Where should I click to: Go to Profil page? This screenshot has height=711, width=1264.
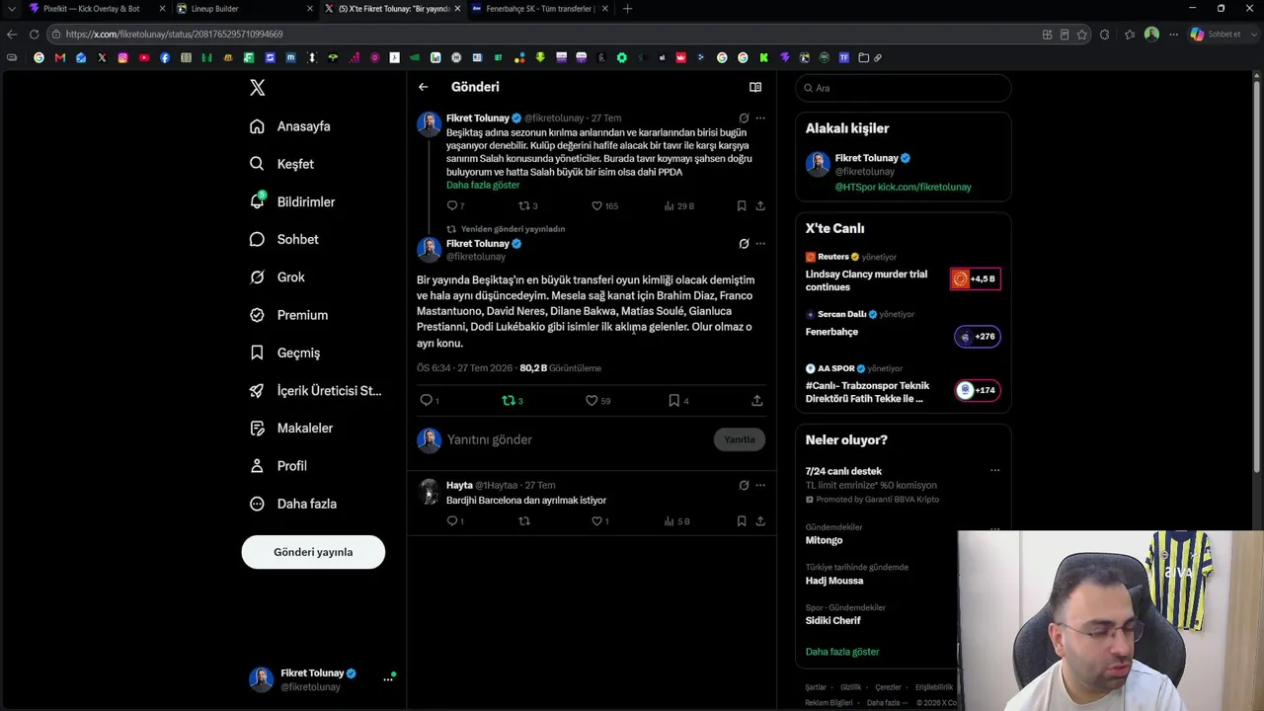pos(278,466)
